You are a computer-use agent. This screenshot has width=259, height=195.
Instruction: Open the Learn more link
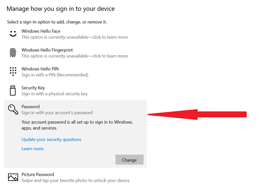[x=33, y=149]
